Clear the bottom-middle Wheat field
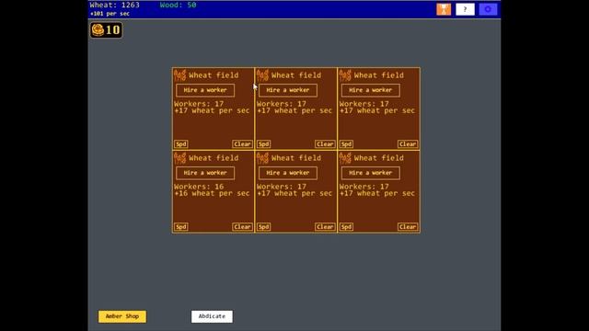The image size is (589, 331). coord(325,227)
